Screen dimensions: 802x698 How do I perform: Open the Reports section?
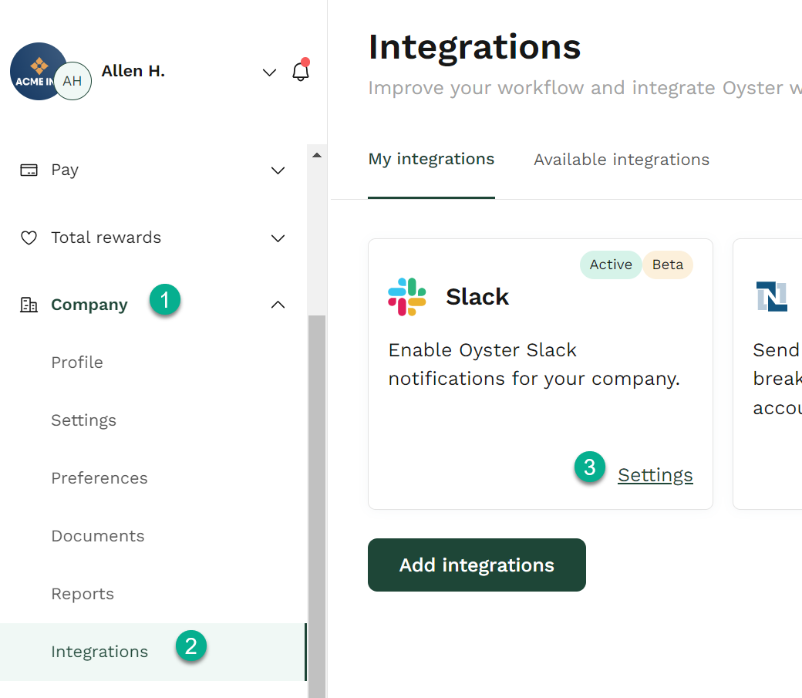83,593
